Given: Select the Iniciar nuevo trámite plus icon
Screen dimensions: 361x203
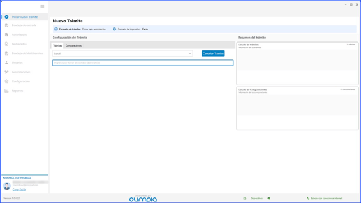Looking at the screenshot, I should tap(7, 17).
